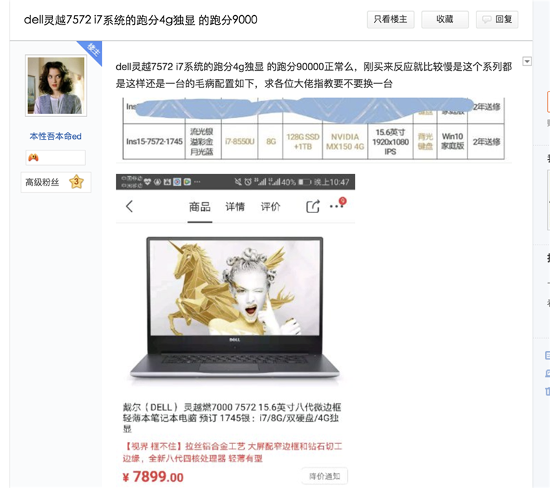Open the laptop spec table image
Image resolution: width=550 pixels, height=488 pixels.
tap(313, 129)
